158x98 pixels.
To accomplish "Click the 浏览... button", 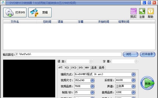I will [x=130, y=54].
